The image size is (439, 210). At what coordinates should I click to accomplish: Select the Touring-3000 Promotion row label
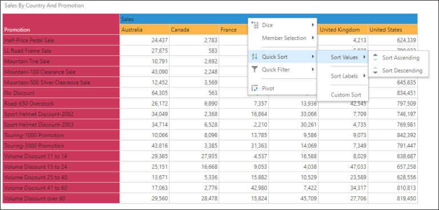(x=34, y=146)
